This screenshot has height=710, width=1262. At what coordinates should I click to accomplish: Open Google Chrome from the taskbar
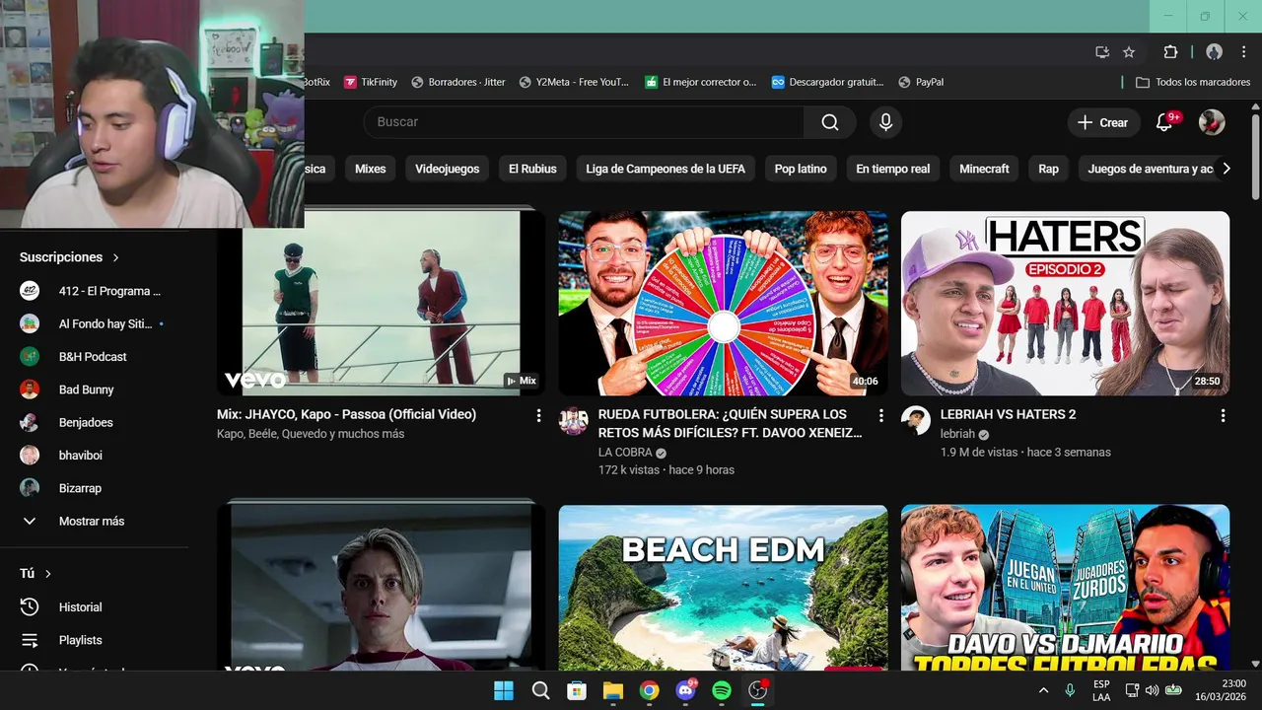coord(649,690)
